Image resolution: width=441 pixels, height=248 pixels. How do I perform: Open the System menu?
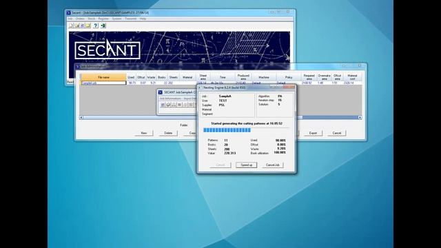pos(117,19)
